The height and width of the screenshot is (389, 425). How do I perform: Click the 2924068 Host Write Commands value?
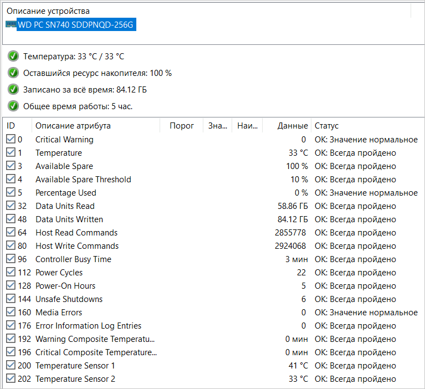pyautogui.click(x=290, y=246)
